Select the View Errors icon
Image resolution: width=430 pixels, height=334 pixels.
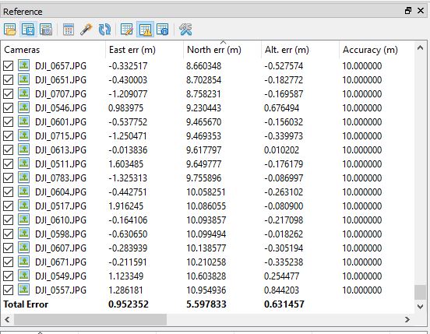click(145, 30)
